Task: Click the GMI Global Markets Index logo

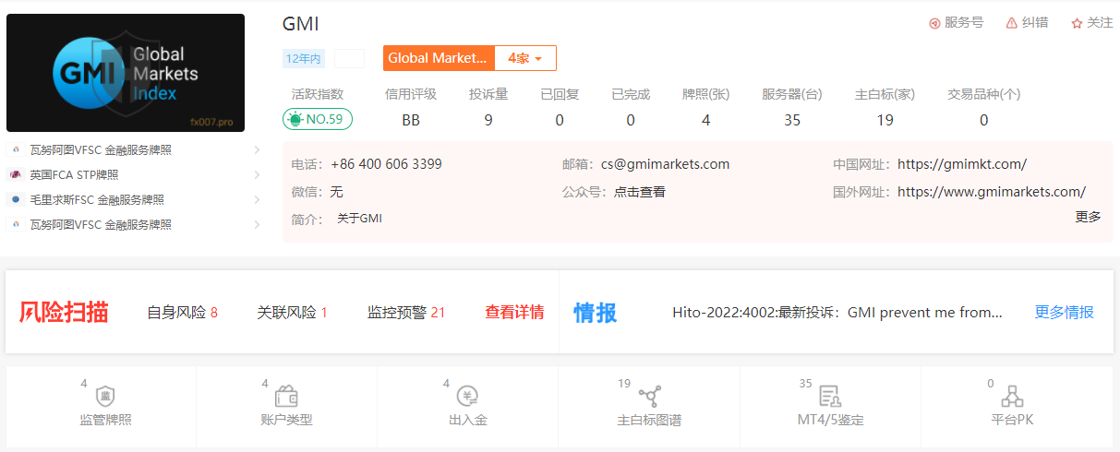Action: point(126,73)
